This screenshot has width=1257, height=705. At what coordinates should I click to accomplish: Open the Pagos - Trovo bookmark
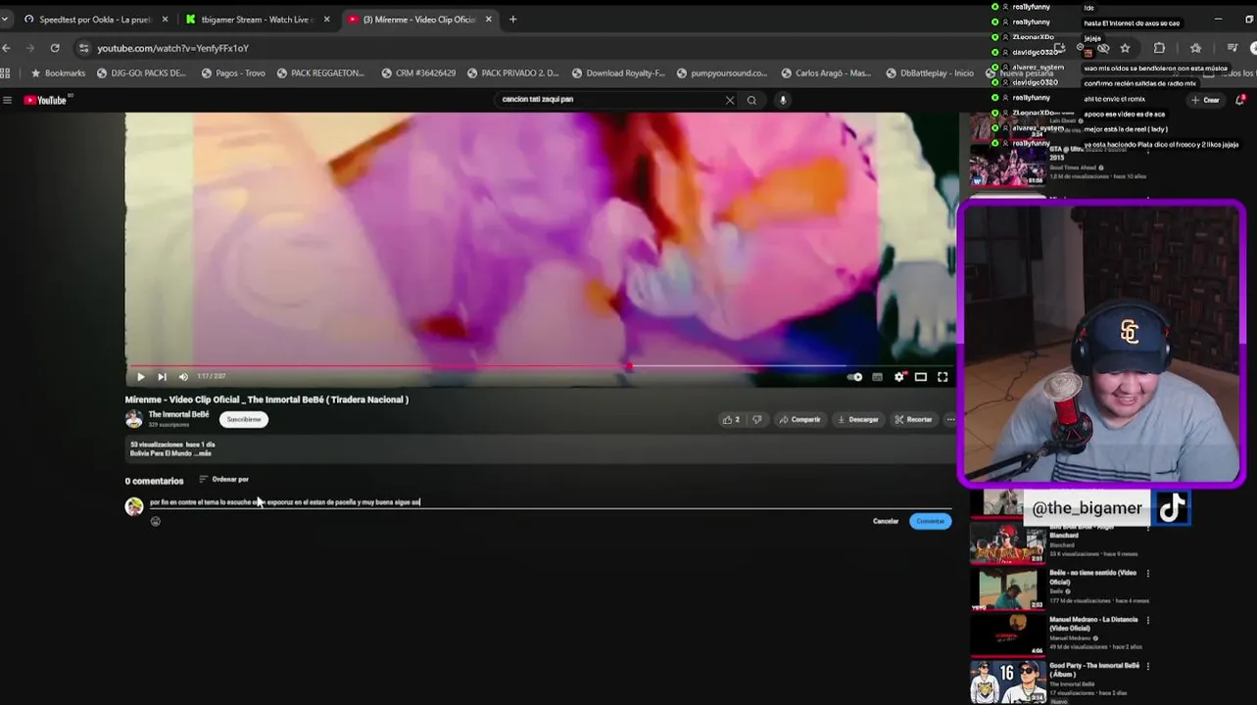[x=233, y=73]
